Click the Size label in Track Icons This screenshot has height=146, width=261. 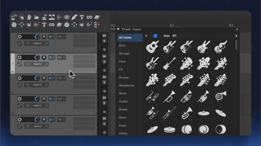(x=167, y=36)
